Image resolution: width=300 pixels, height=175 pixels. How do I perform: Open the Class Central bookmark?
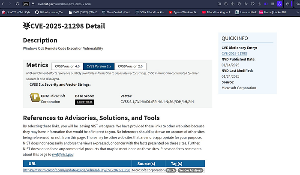(117, 12)
